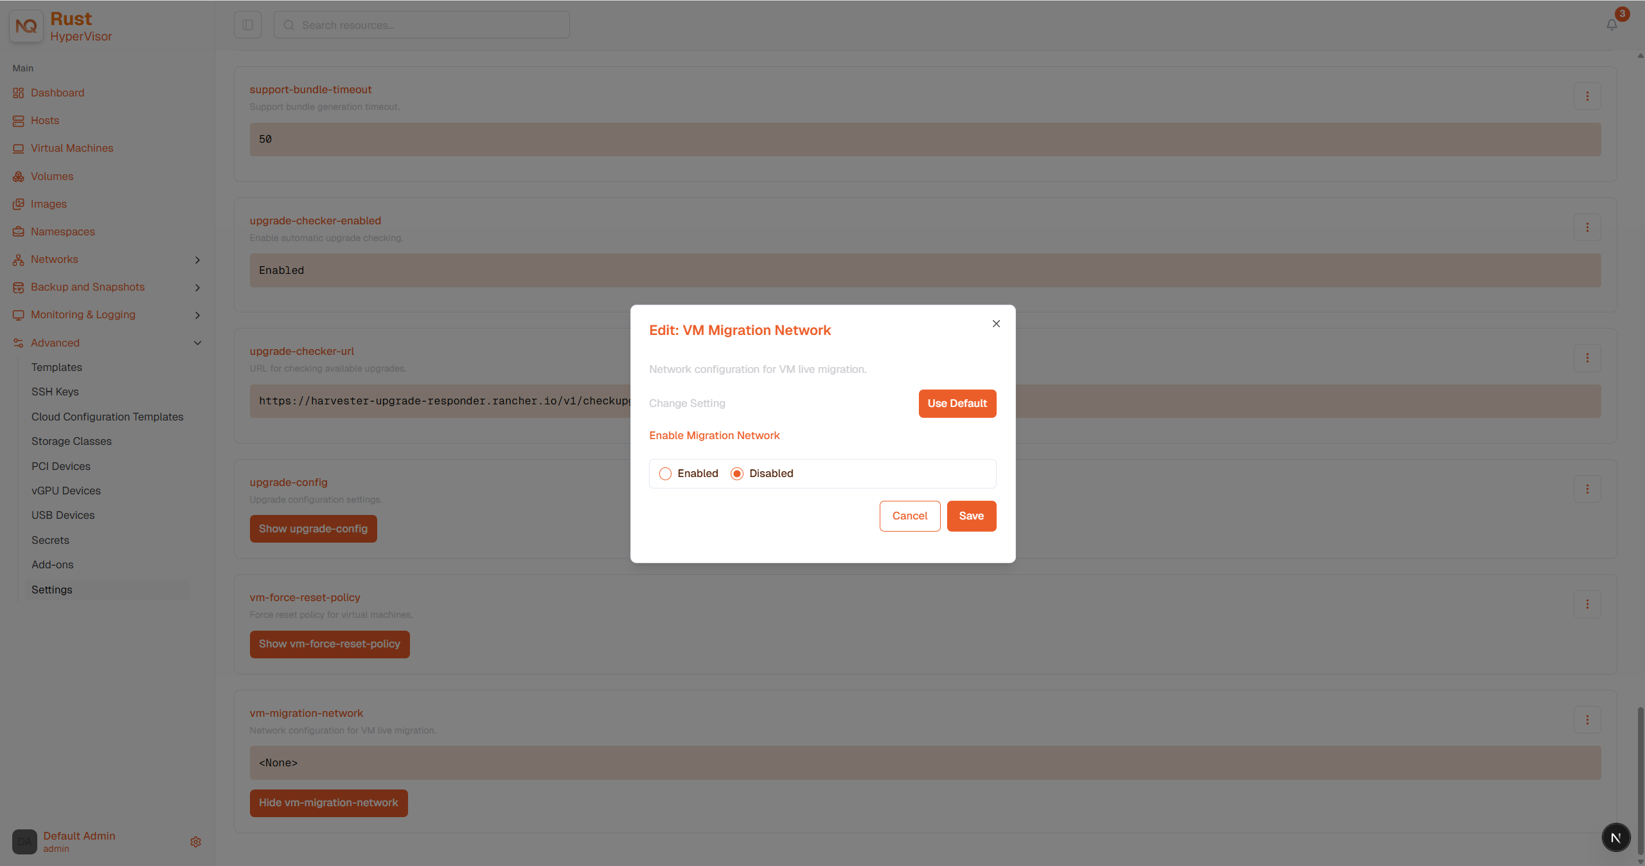Screen dimensions: 1645x866
Task: Click the Virtual Machines laptop icon
Action: point(18,149)
